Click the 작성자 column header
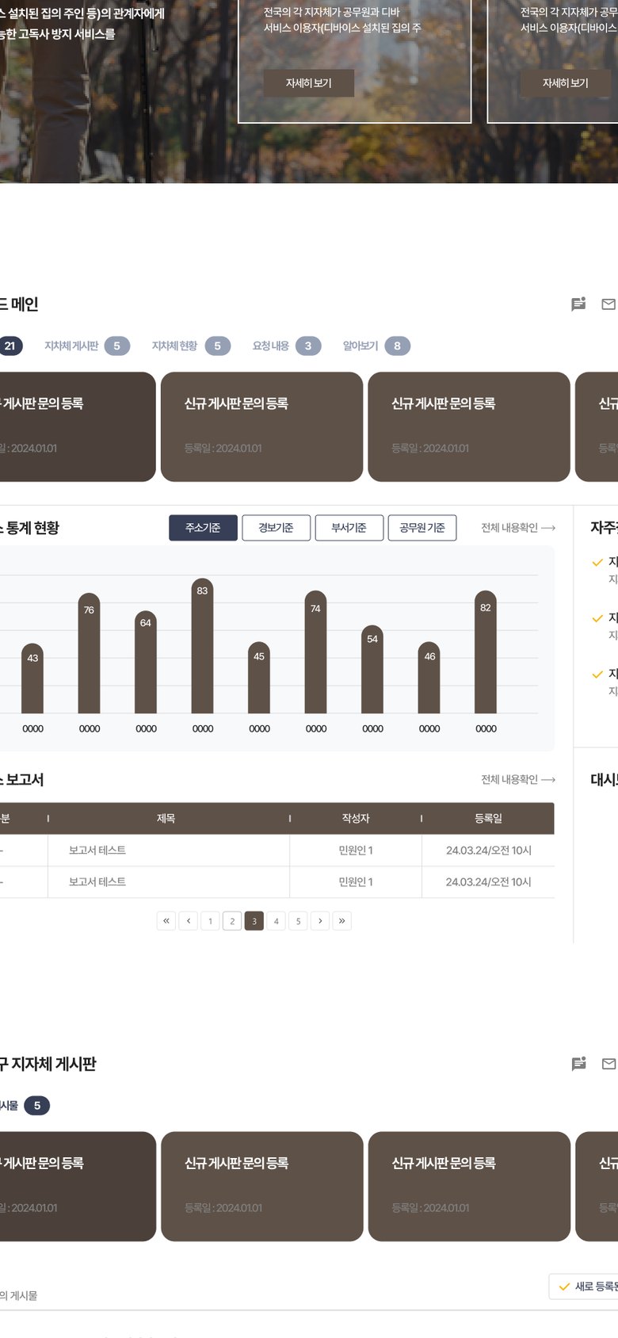618x1338 pixels. pos(356,819)
